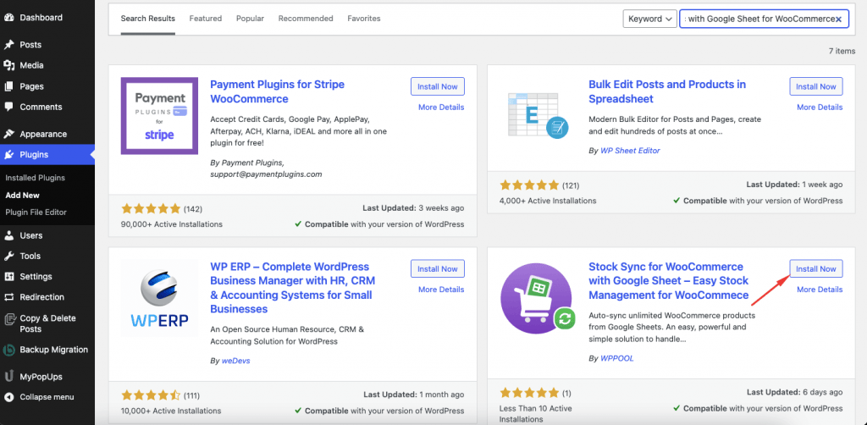
Task: Open Stock Sync for WooCommerce title link
Action: [669, 281]
